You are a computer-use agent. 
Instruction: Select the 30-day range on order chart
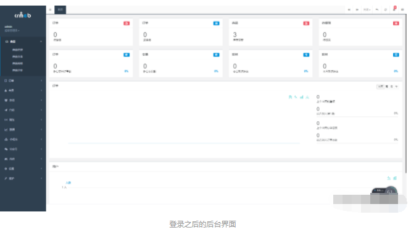380,87
